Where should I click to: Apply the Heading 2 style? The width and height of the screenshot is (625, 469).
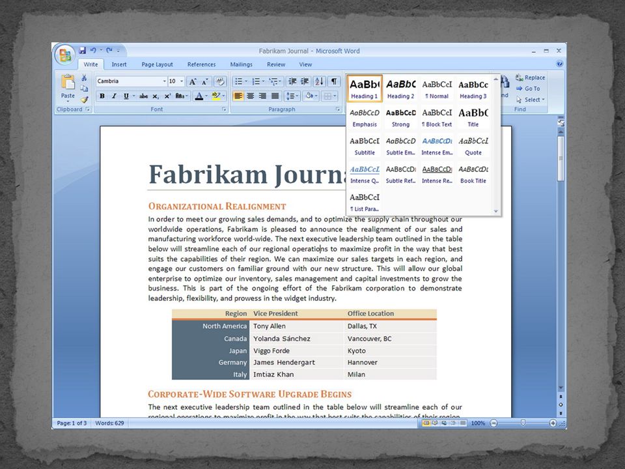[400, 89]
